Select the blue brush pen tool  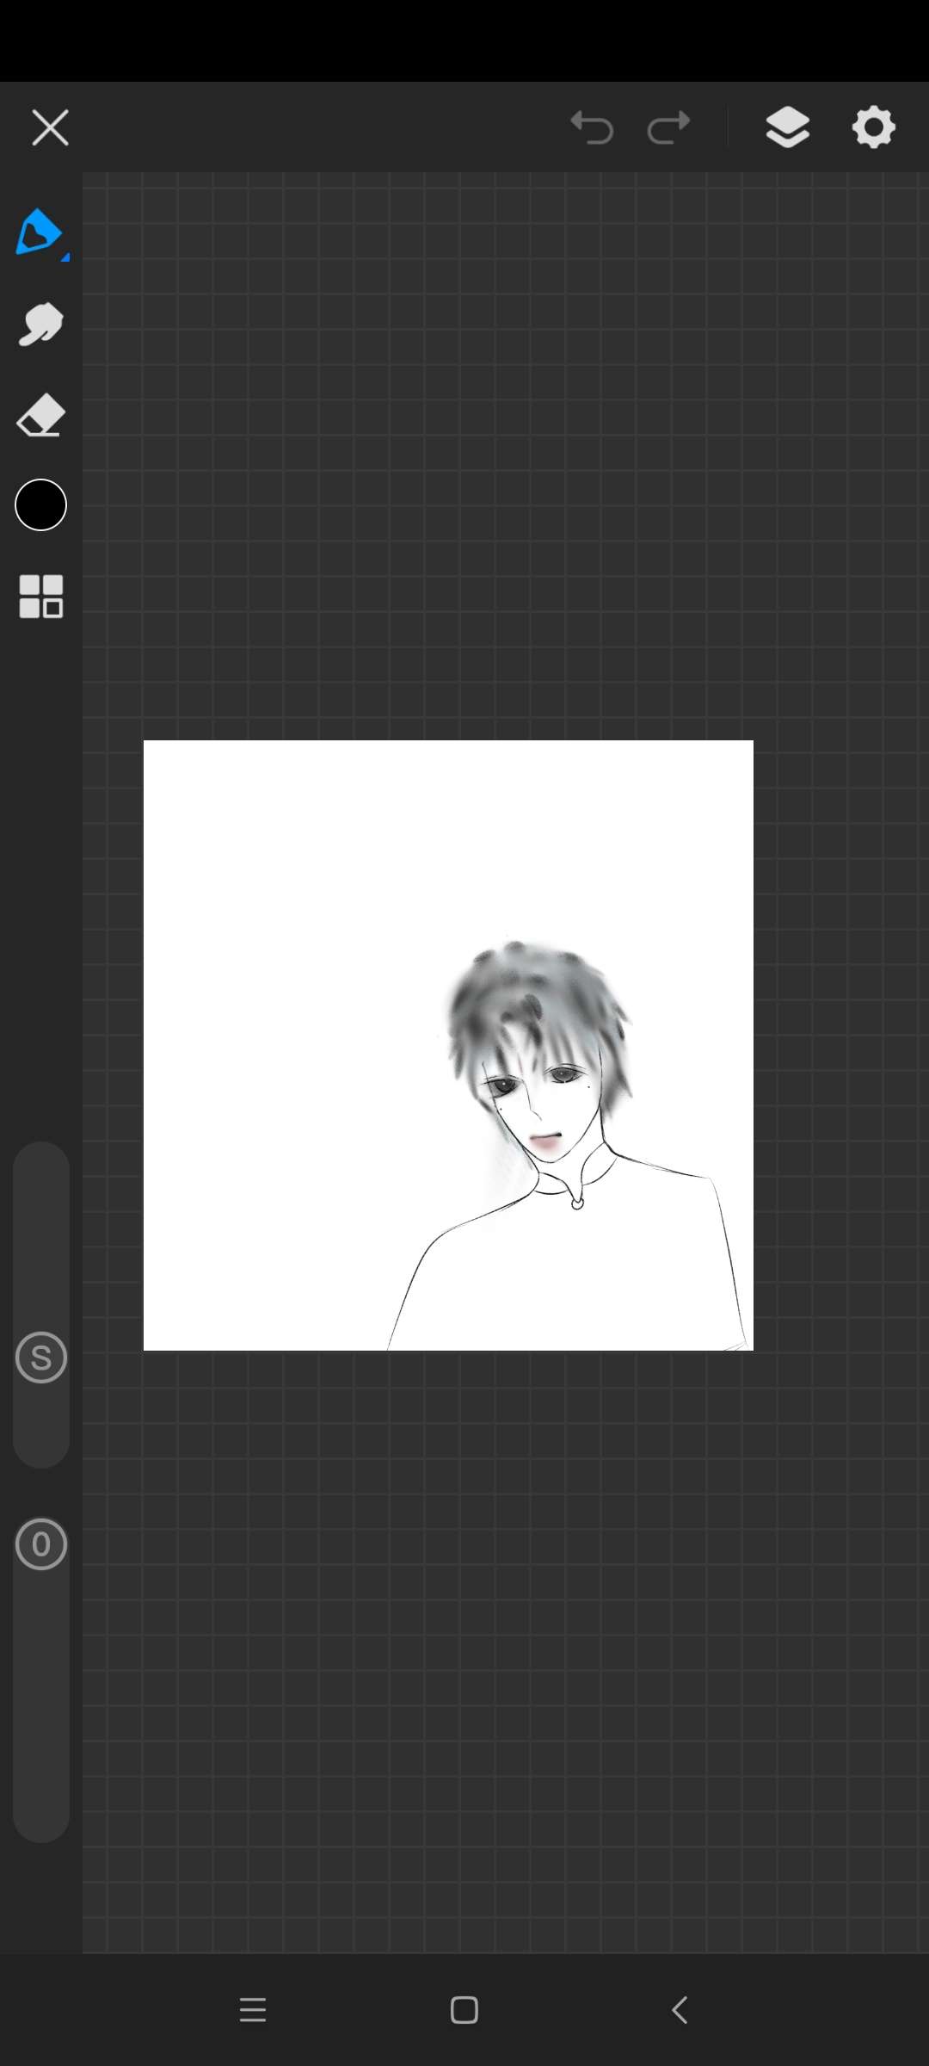pyautogui.click(x=38, y=232)
